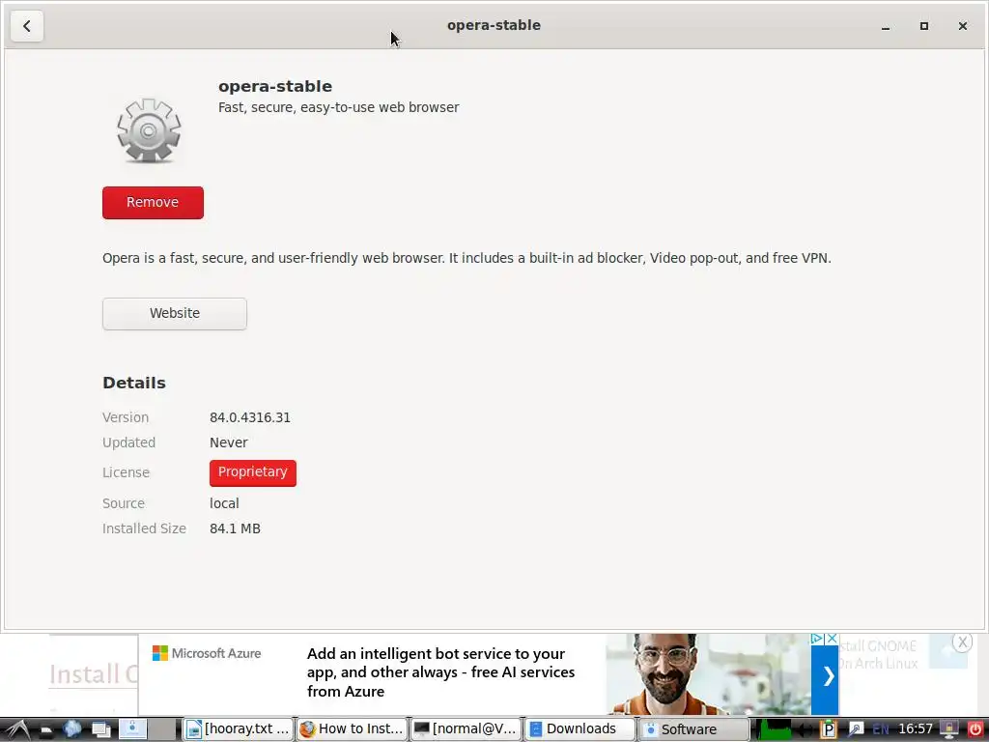
Task: Click the Opera description paragraph
Action: point(466,259)
